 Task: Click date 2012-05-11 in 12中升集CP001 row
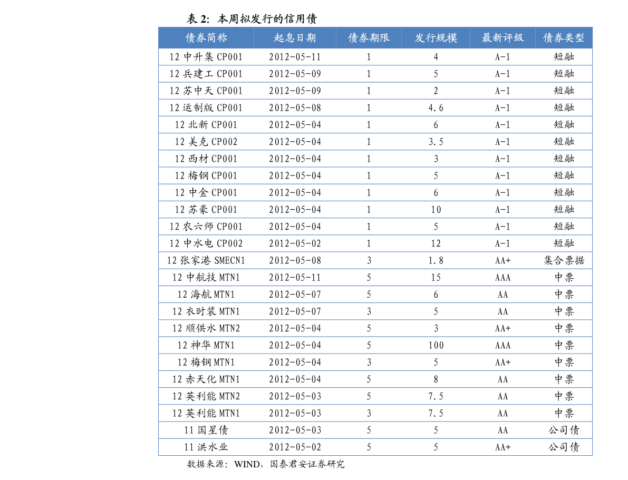pos(295,57)
